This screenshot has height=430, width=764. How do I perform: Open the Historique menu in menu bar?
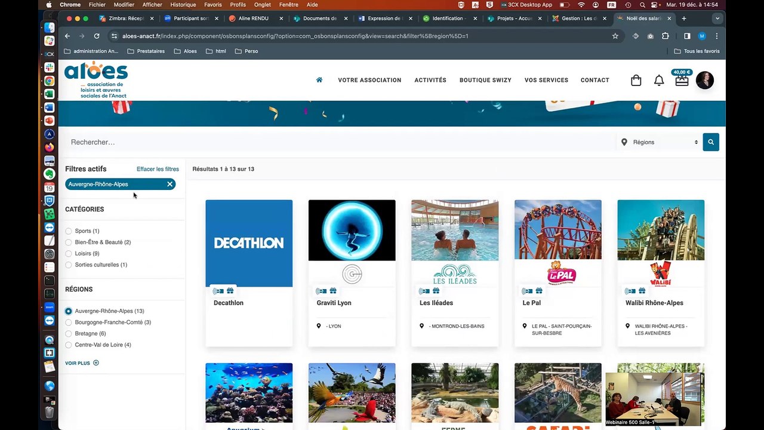[x=183, y=5]
